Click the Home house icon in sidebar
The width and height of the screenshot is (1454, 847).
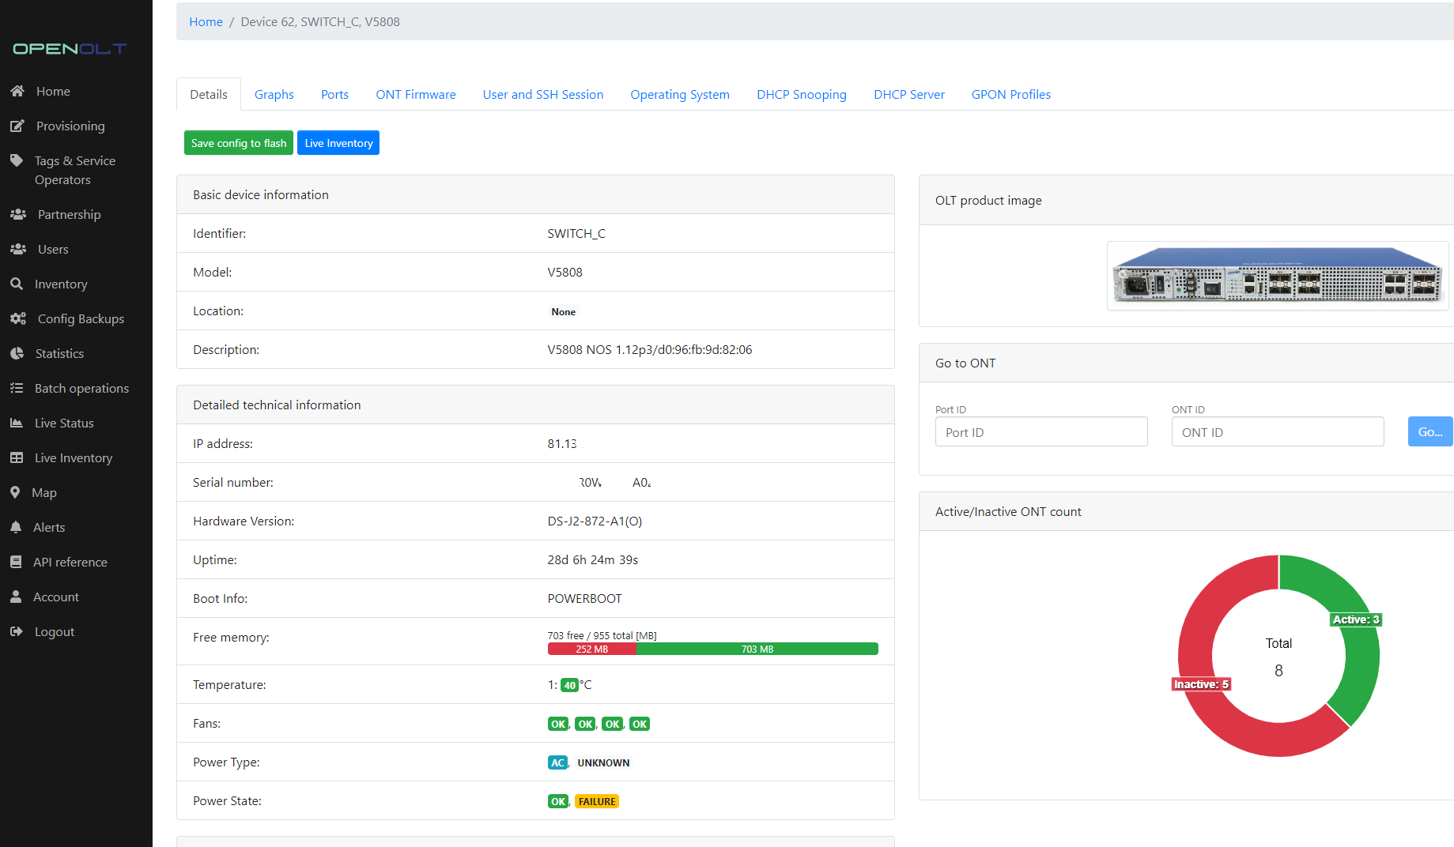click(x=17, y=91)
